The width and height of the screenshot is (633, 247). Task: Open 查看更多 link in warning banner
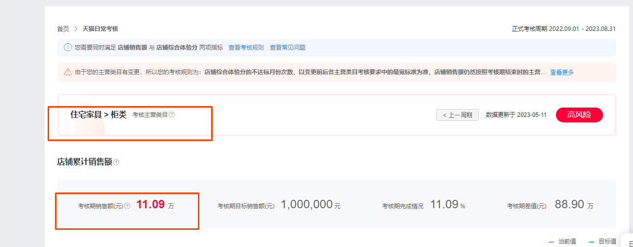pos(562,72)
